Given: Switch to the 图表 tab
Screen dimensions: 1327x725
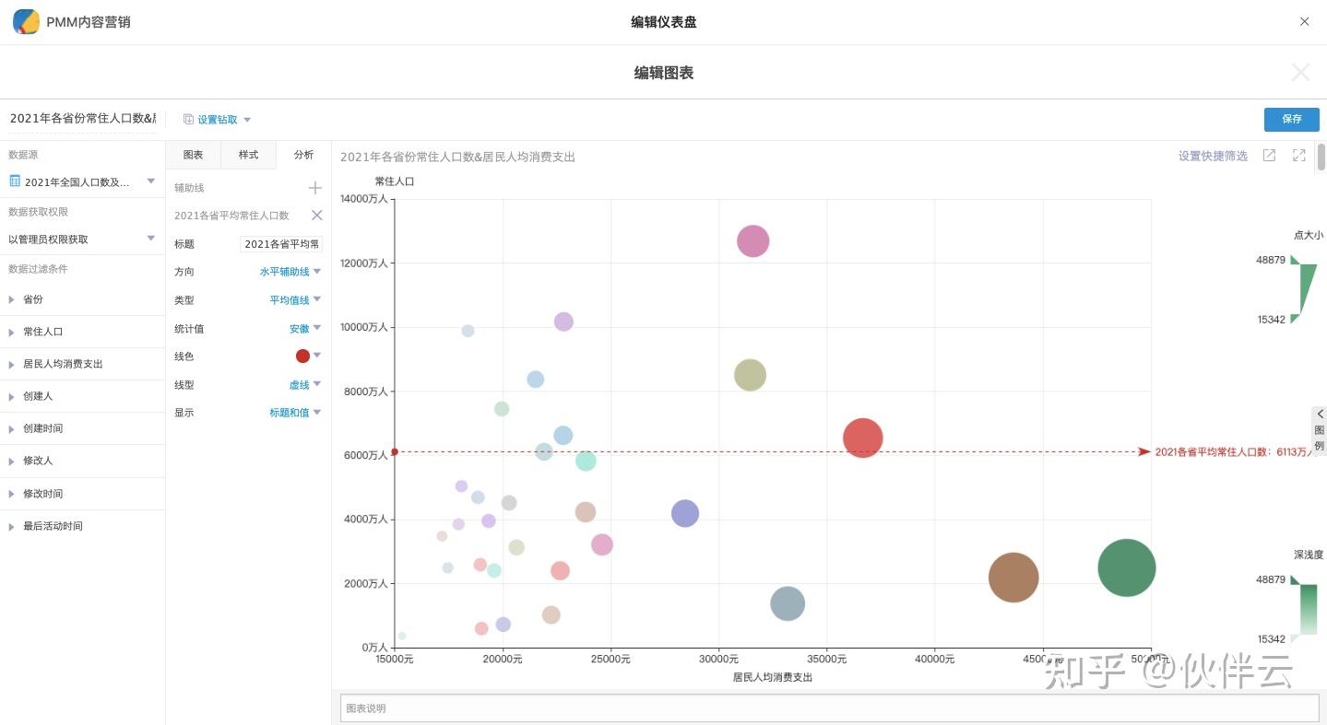Looking at the screenshot, I should tap(192, 155).
